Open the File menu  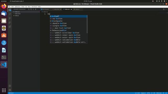(x=9, y=7)
